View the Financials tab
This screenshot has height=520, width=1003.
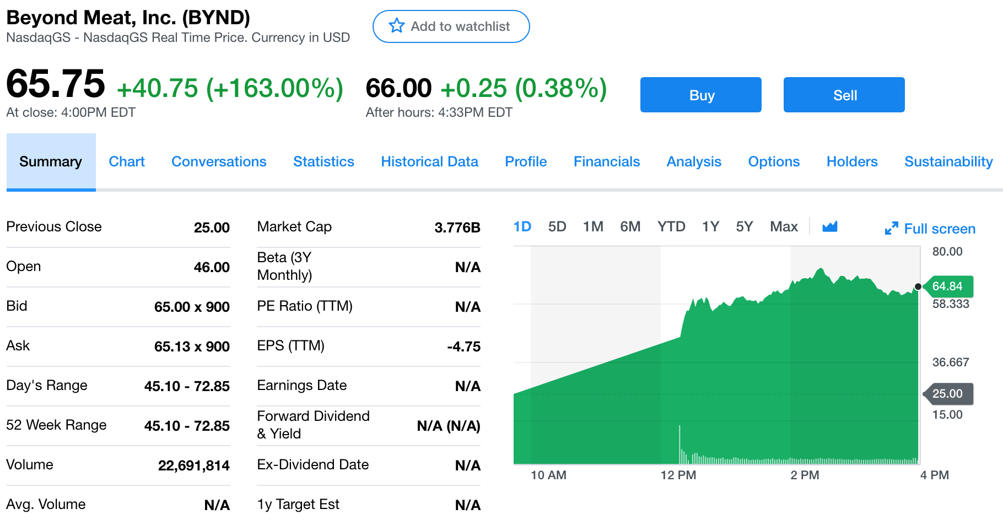coord(606,161)
